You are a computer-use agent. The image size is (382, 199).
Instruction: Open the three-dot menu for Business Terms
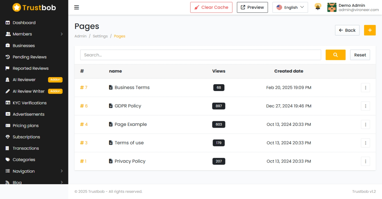pos(366,88)
